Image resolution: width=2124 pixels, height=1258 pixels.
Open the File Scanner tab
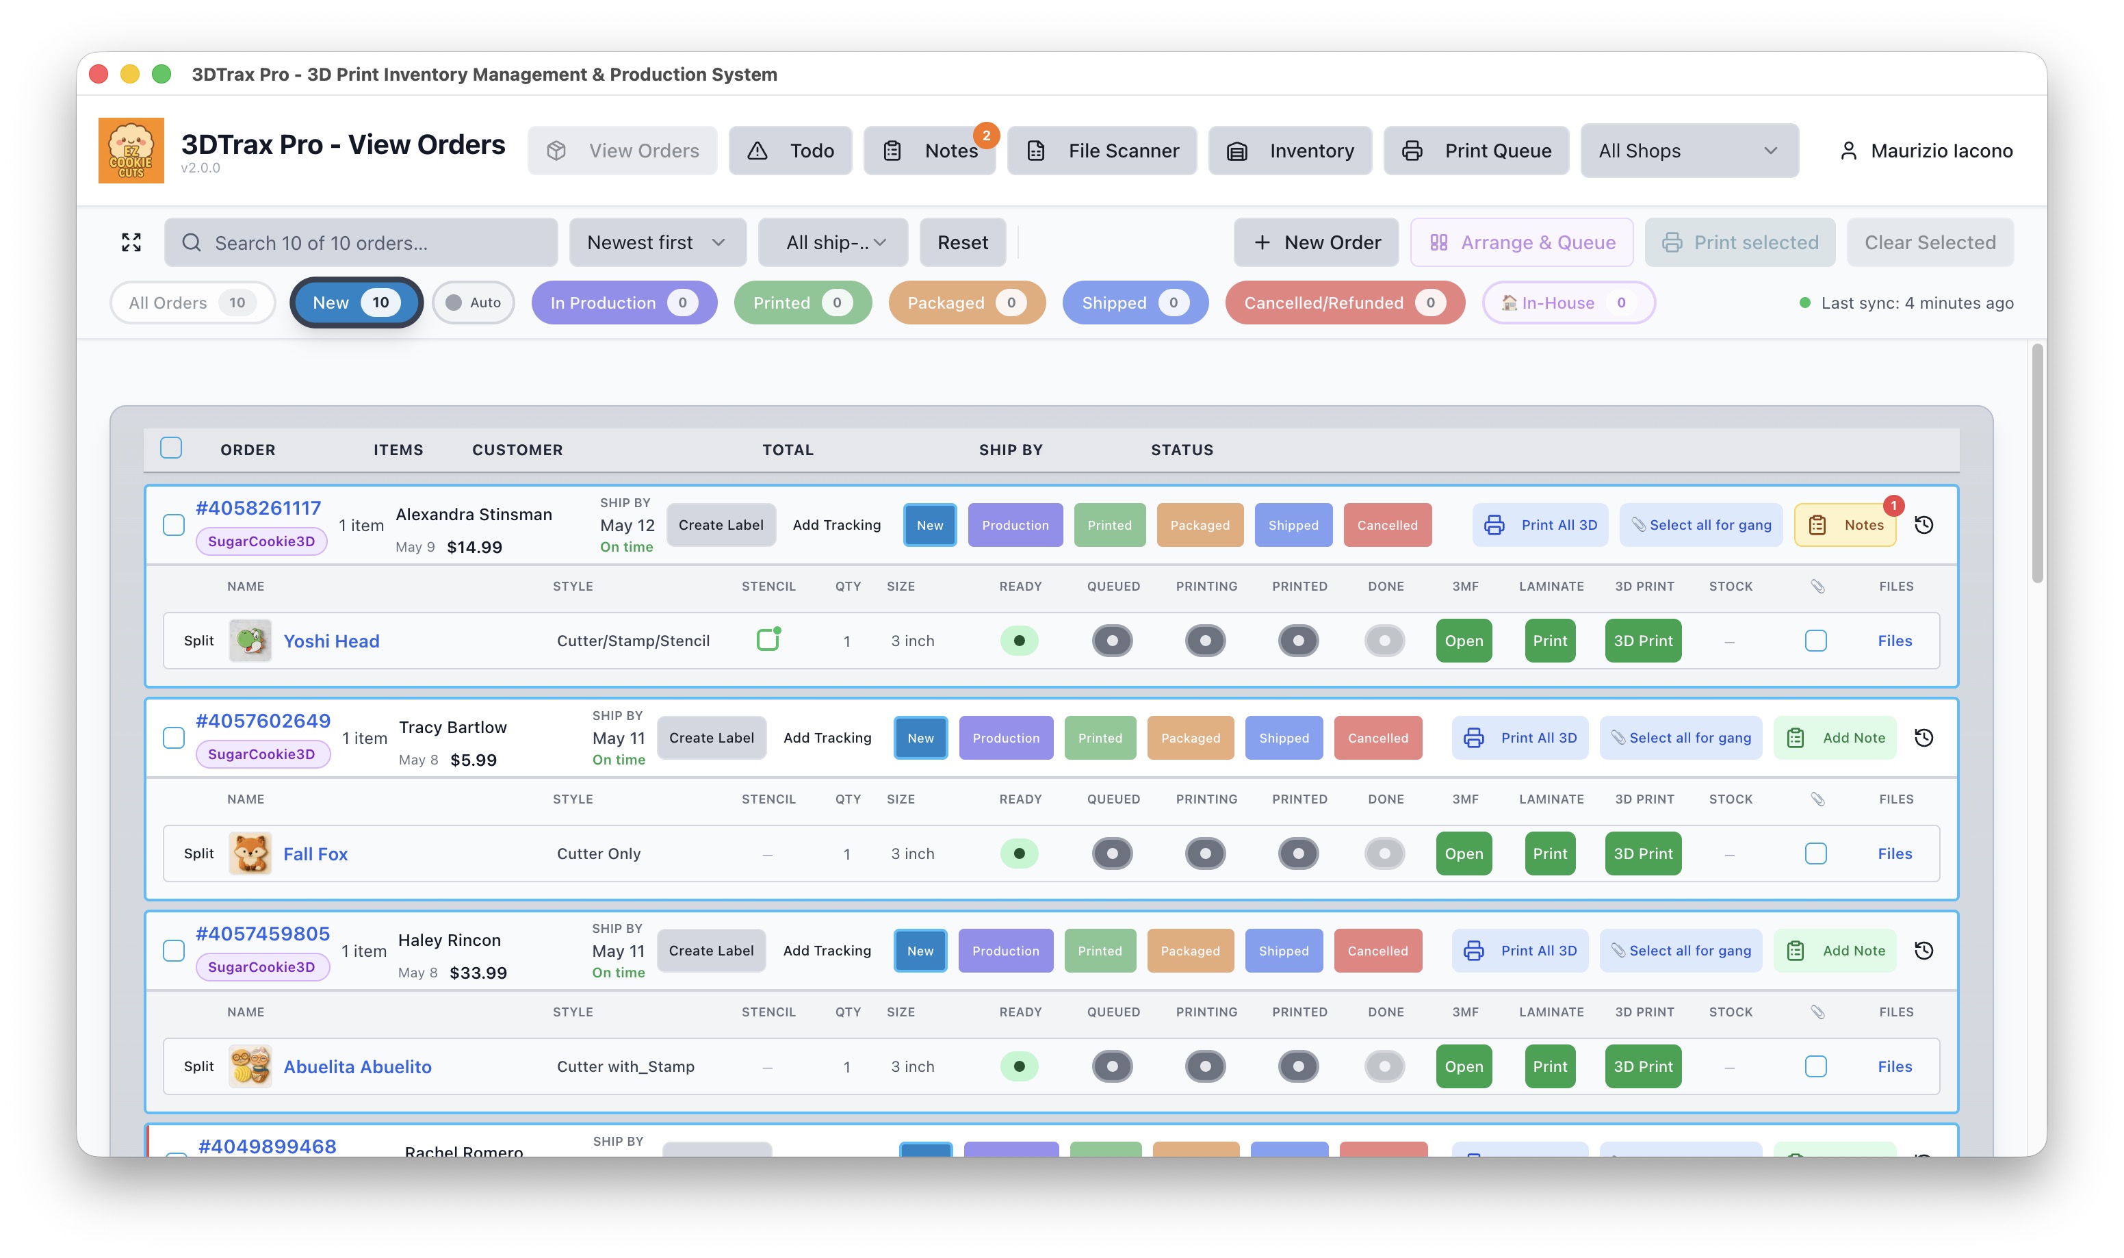[x=1102, y=151]
